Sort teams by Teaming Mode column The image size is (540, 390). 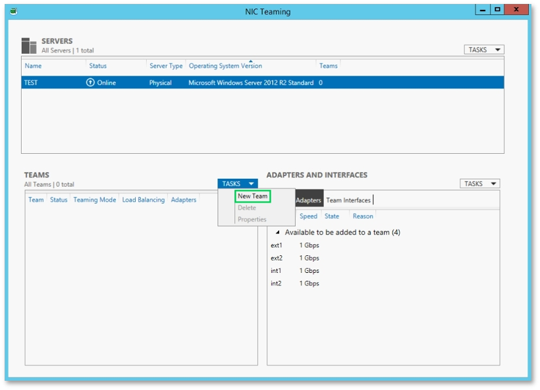tap(95, 200)
